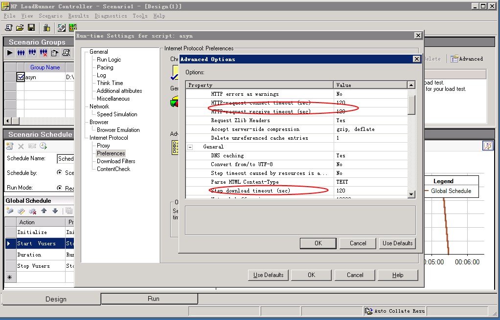Click Add Action icon in Global Schedule
The width and height of the screenshot is (500, 320).
click(x=10, y=211)
